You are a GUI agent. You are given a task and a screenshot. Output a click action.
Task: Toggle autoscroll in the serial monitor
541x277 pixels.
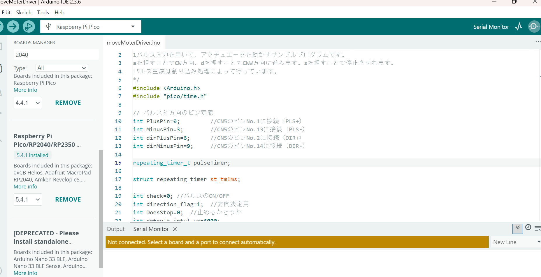517,228
